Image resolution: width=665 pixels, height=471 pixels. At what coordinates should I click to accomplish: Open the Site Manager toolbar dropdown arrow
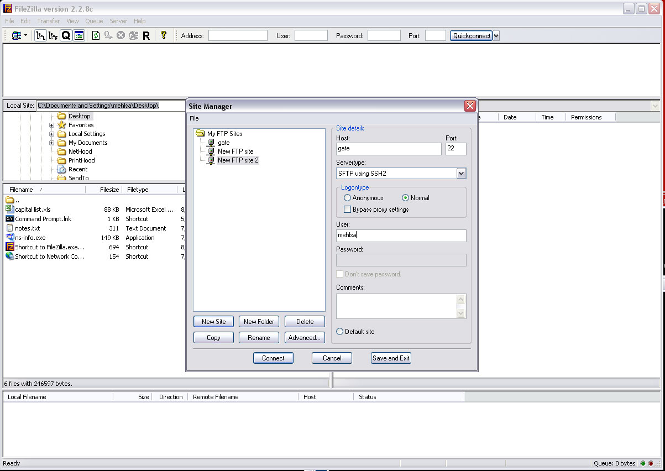tap(25, 35)
